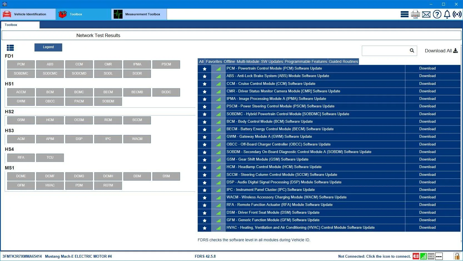This screenshot has height=261, width=463.
Task: Open the envelope mail icon
Action: [x=426, y=14]
